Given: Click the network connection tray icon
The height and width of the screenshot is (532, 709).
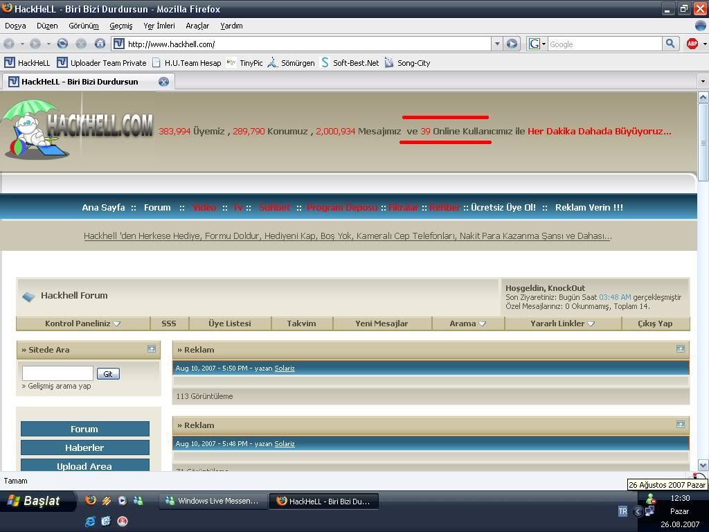Looking at the screenshot, I should (649, 512).
